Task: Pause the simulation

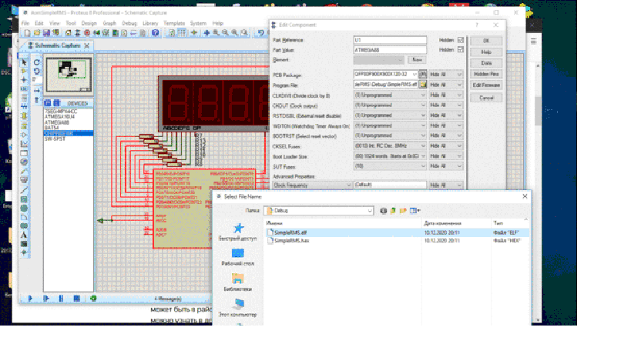Action: click(61, 299)
